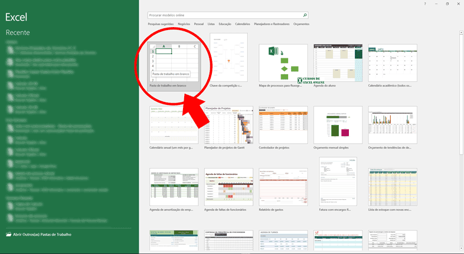Select Orçamento mensal simples template

click(x=338, y=128)
